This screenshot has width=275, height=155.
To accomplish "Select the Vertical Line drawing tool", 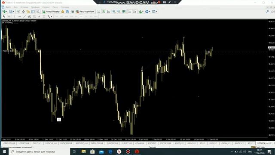I will pyautogui.click(x=15, y=16).
